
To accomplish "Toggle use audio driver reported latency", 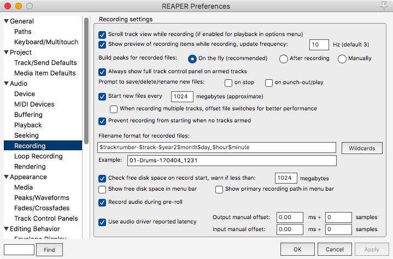I will coord(102,222).
